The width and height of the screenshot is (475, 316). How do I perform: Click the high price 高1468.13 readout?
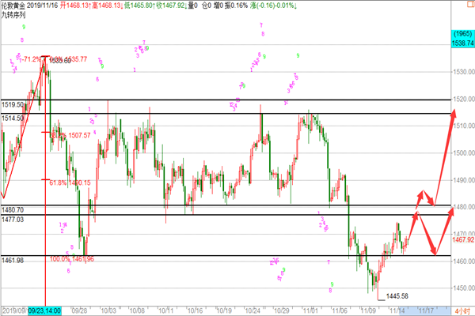point(107,6)
